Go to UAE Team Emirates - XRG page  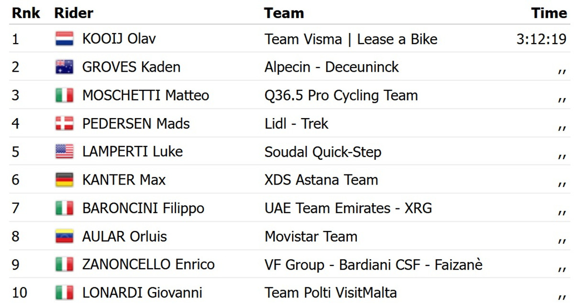tap(348, 208)
